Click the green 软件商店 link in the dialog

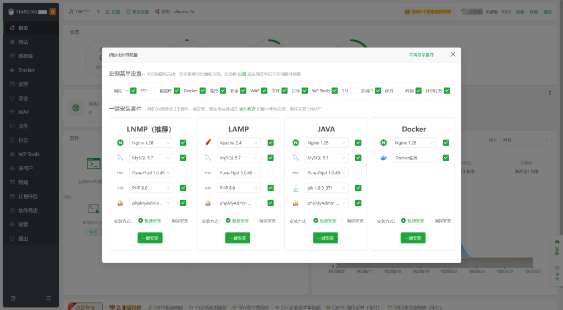247,109
